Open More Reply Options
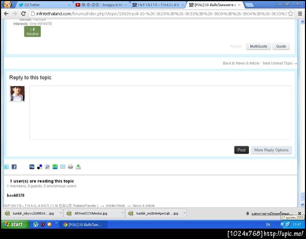This screenshot has height=239, width=306. pyautogui.click(x=271, y=150)
